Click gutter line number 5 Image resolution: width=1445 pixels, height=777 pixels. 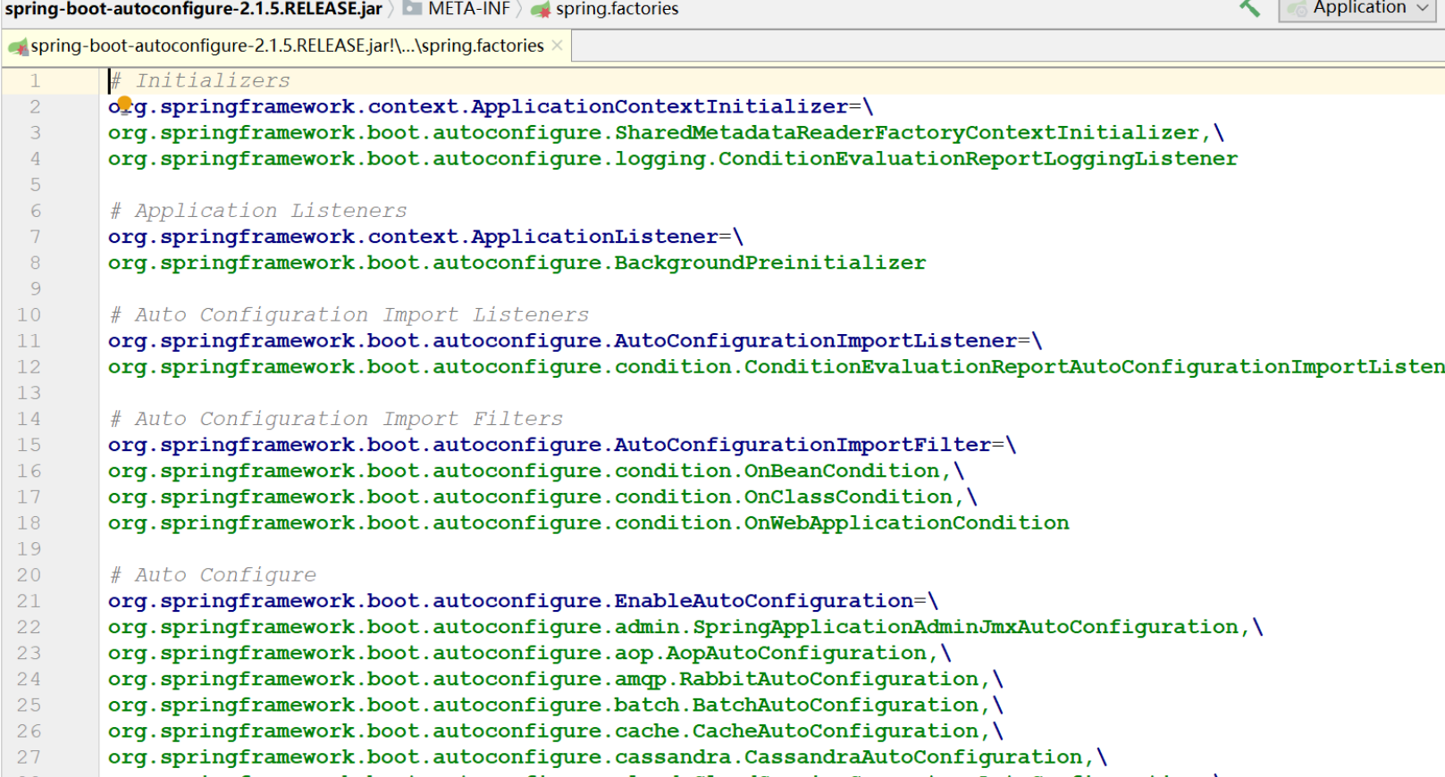tap(35, 184)
